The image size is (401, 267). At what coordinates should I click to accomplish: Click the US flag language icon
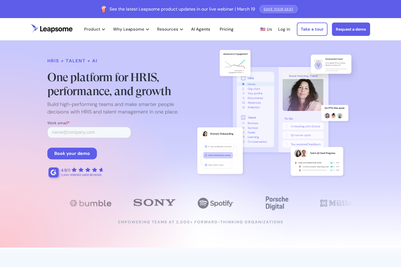(263, 29)
